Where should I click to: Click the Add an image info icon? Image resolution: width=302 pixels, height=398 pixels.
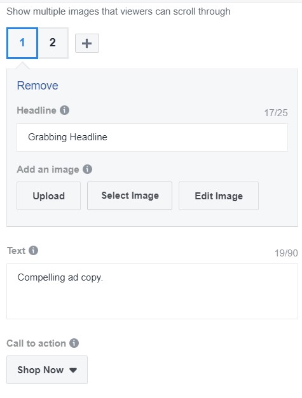(87, 169)
